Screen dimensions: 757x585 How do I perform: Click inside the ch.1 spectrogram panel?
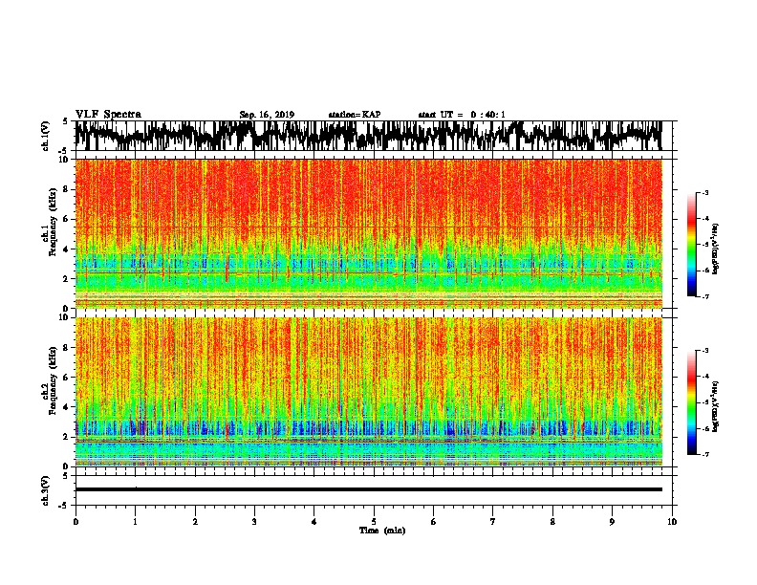(368, 233)
